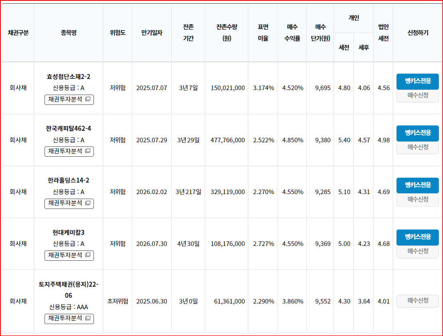443x336 pixels.
Task: Click the 표면이율 column header
Action: 263,33
